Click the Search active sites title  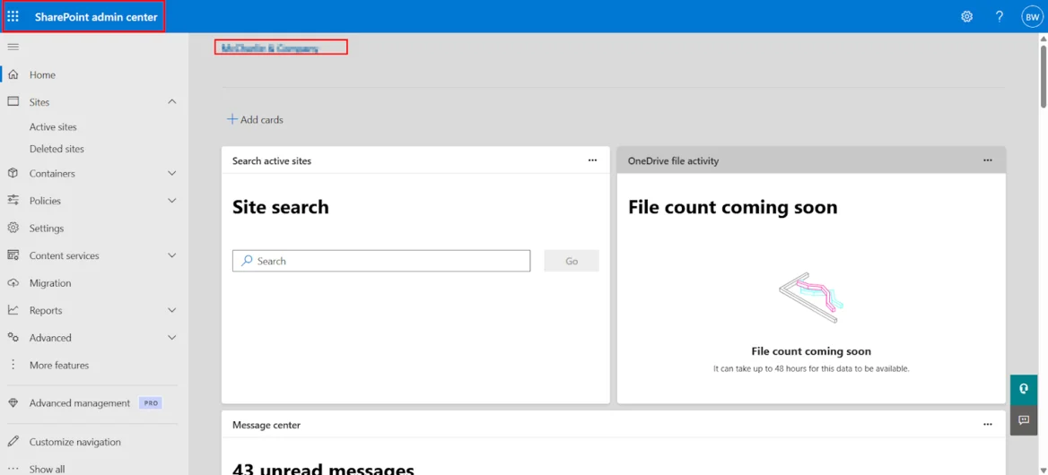pyautogui.click(x=271, y=160)
